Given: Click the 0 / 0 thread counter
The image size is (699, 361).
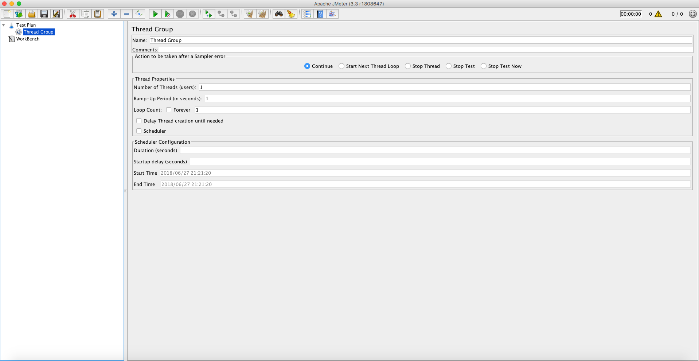Looking at the screenshot, I should point(677,14).
